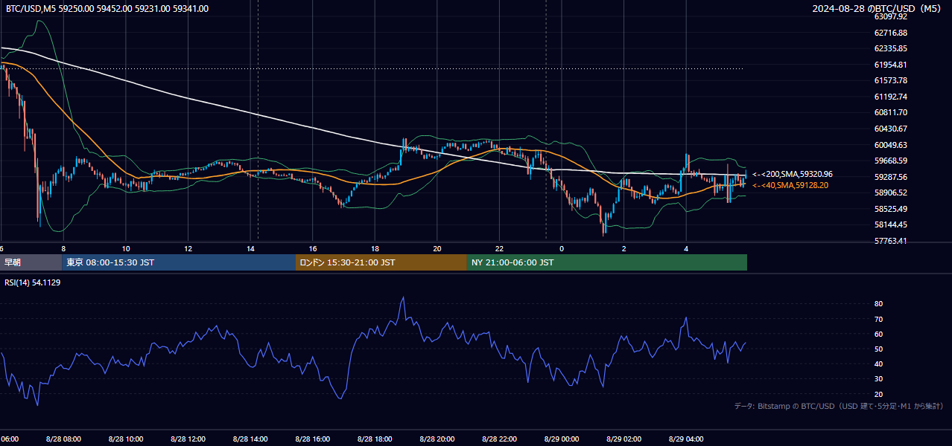Click the price axis value 61573.78
The height and width of the screenshot is (446, 952).
coord(891,80)
